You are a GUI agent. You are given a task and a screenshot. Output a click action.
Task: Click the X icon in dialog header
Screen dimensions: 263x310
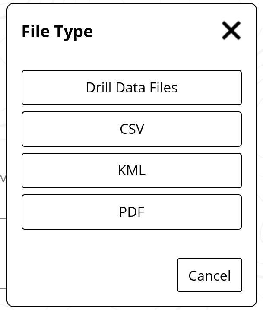click(231, 31)
